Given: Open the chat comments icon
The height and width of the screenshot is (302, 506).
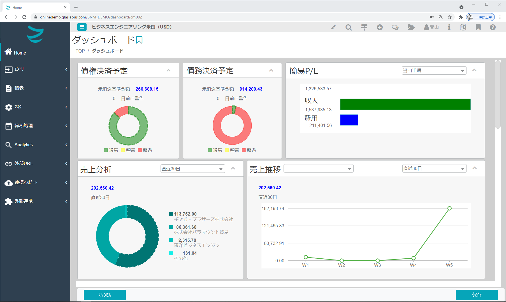Looking at the screenshot, I should point(395,27).
